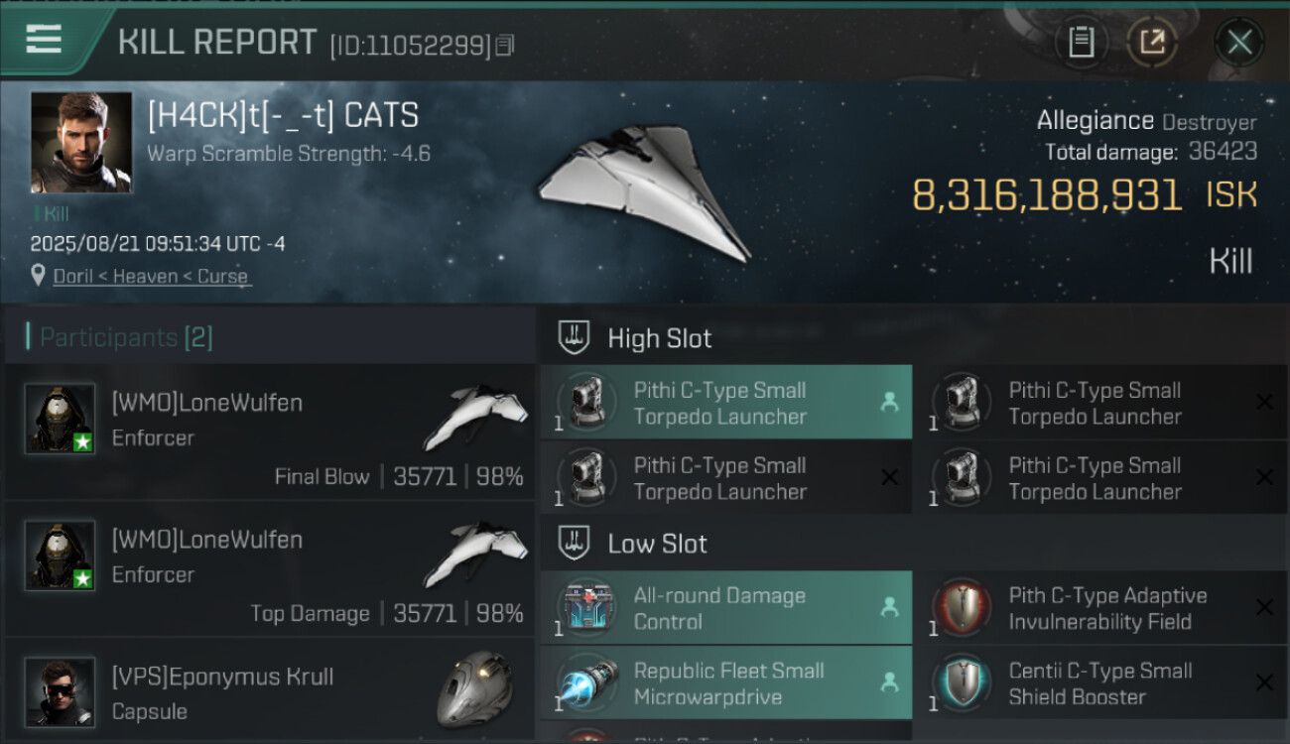Click X beside Pith C-Type Adaptive Invulnerability Field
The width and height of the screenshot is (1290, 744).
pyautogui.click(x=1264, y=608)
